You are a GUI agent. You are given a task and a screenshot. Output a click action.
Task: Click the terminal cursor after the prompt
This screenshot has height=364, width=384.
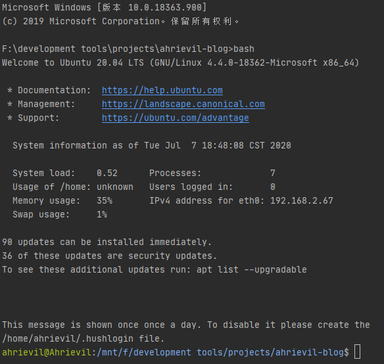tap(357, 352)
